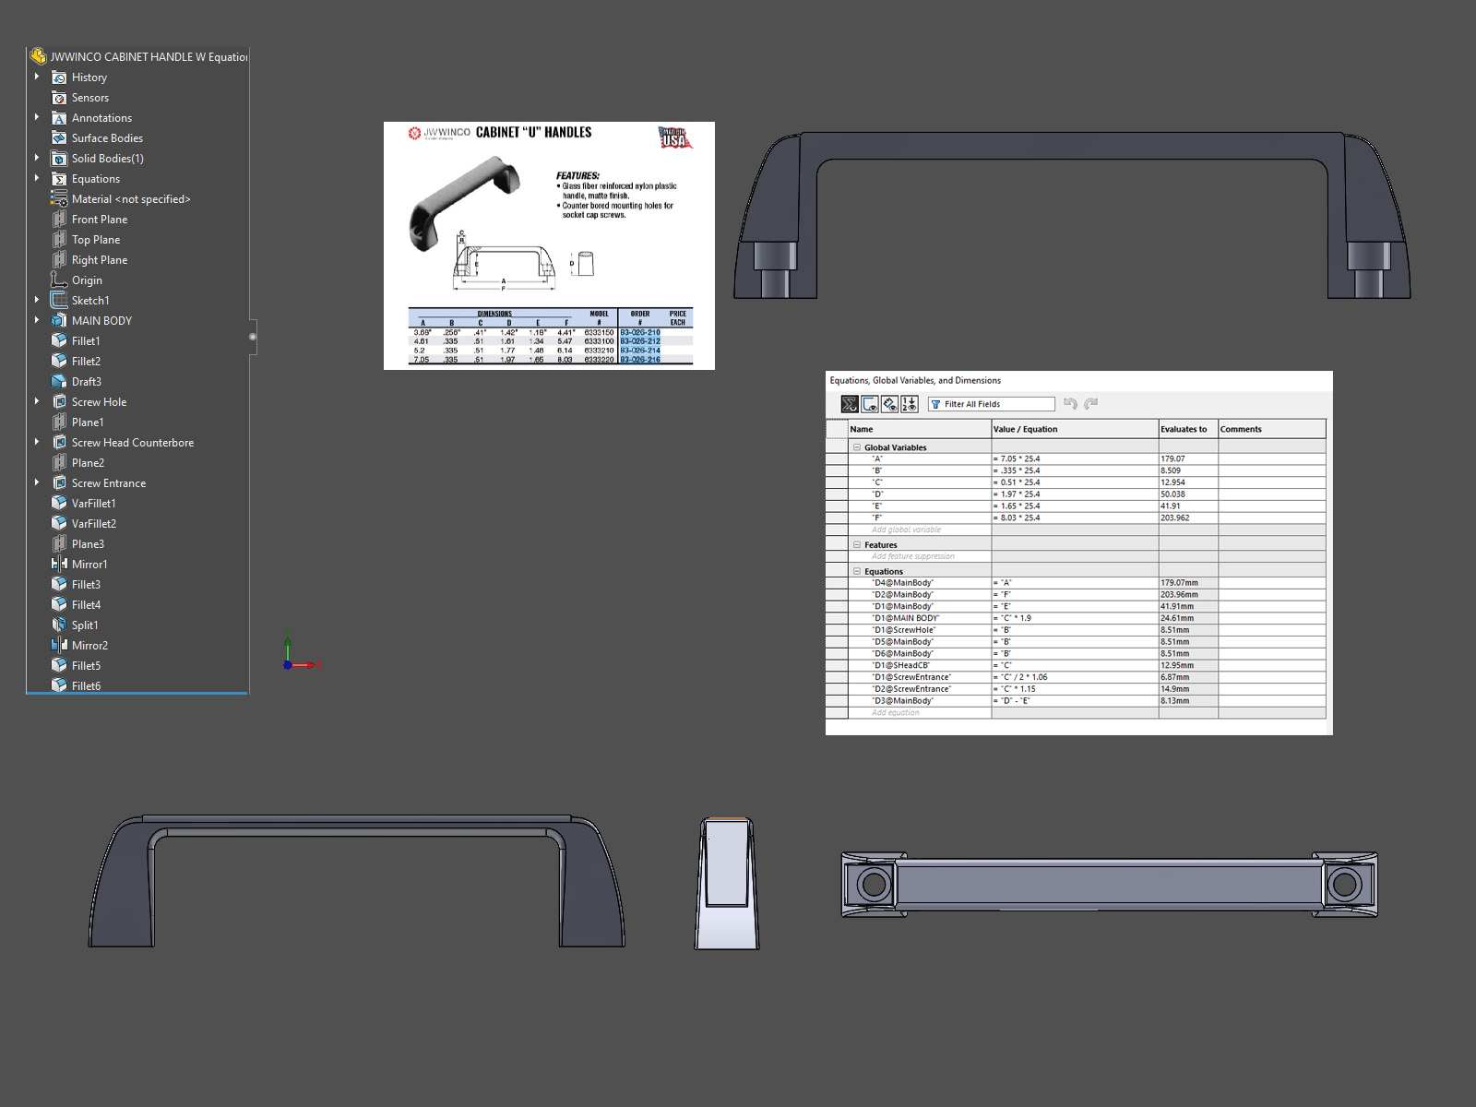Click the Screw Hole cut icon
This screenshot has height=1107, width=1476.
59,402
